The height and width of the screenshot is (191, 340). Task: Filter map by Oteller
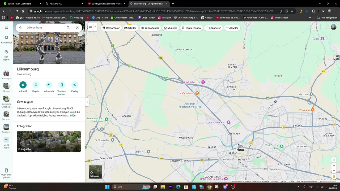[130, 28]
